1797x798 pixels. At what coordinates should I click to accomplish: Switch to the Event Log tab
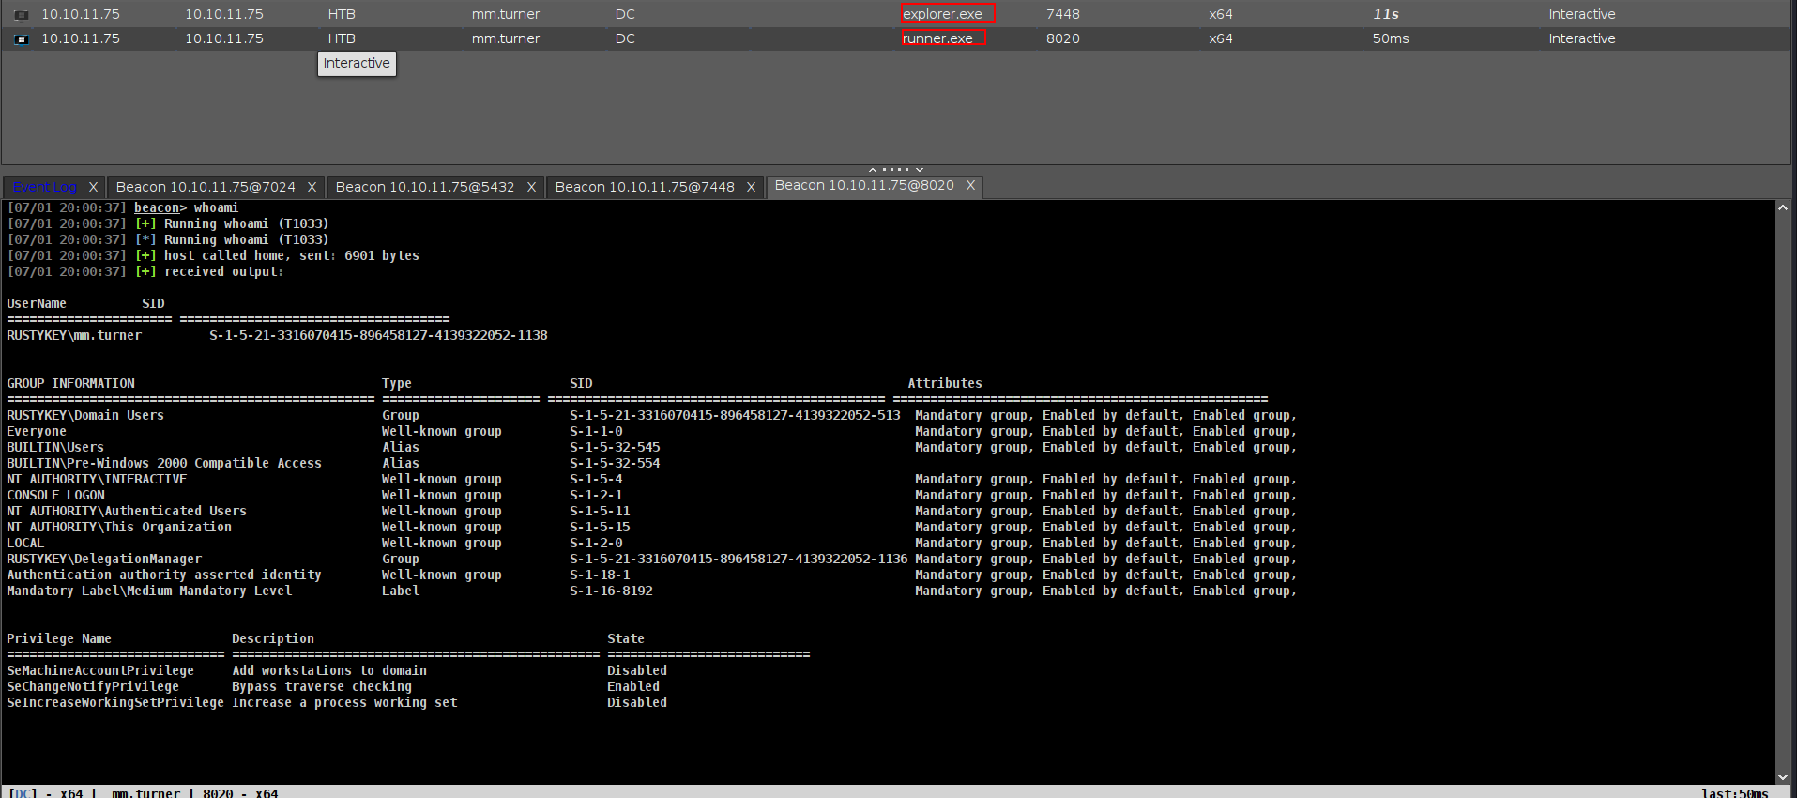point(44,187)
